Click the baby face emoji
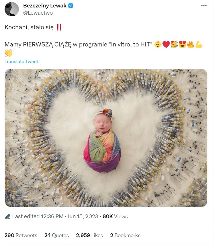Screen dimensions: 214x246 157,45
